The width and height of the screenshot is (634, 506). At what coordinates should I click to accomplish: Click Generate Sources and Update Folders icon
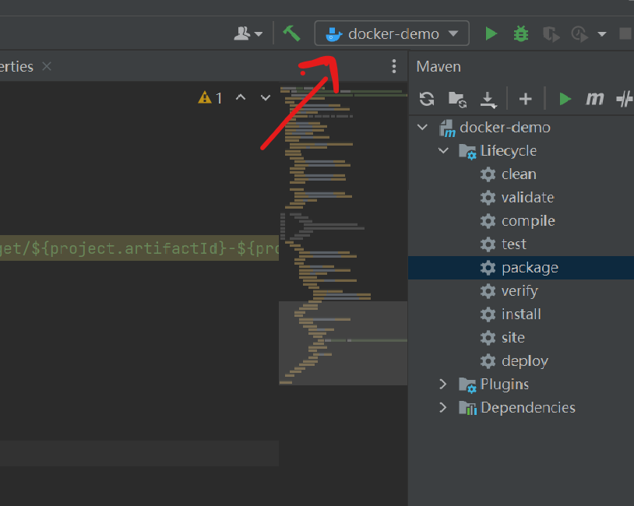(x=457, y=100)
